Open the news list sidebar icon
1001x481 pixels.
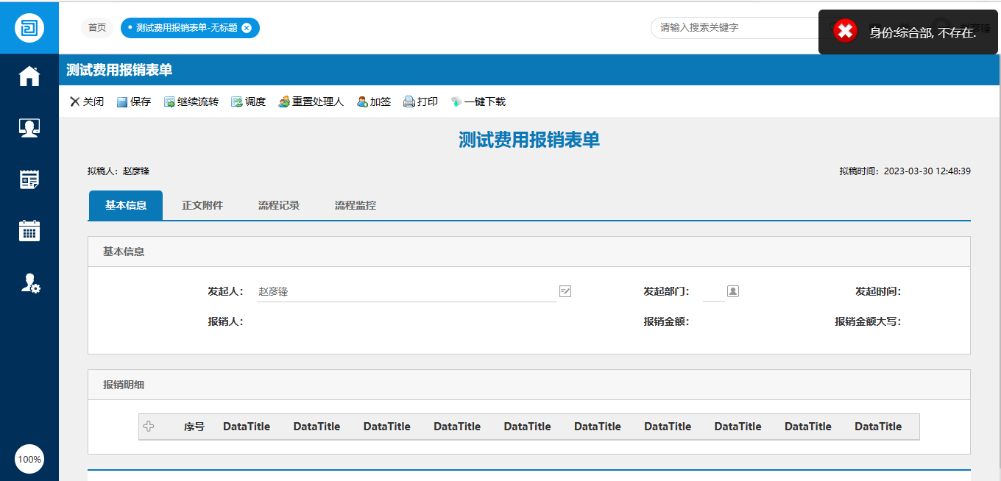pyautogui.click(x=29, y=179)
